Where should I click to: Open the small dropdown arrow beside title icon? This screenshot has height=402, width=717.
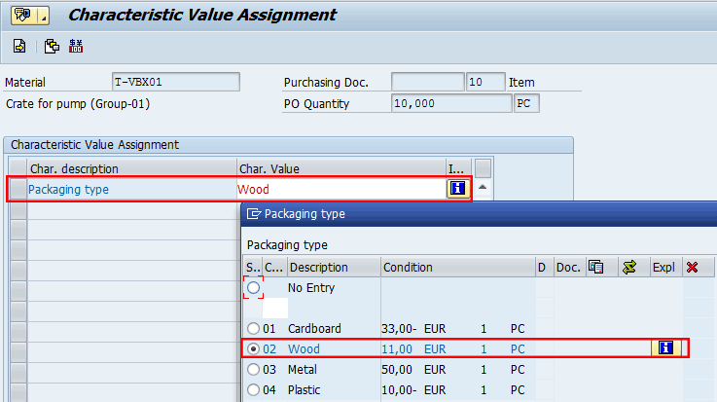(x=44, y=16)
